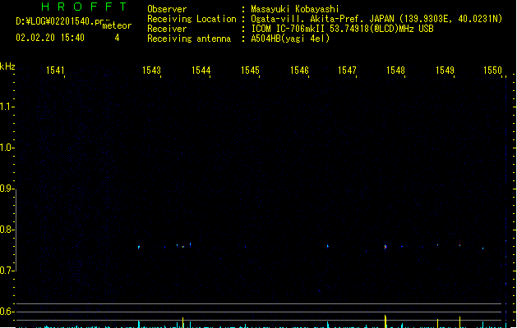
Task: Click the 1547 time axis marker
Action: coord(347,71)
